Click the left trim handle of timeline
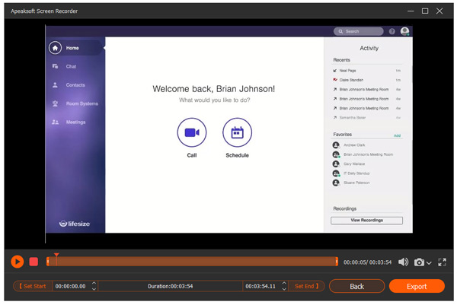457x305 pixels. (48, 262)
